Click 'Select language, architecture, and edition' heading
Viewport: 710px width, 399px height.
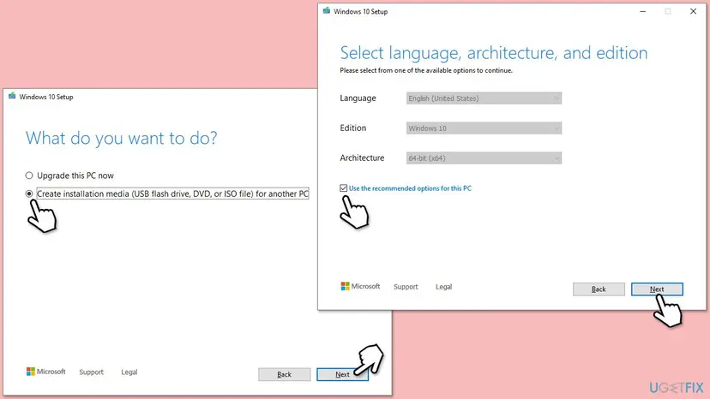[494, 53]
